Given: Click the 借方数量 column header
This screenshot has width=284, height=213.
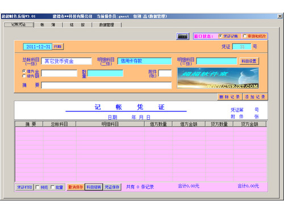Looking at the screenshot, I should 158,124.
